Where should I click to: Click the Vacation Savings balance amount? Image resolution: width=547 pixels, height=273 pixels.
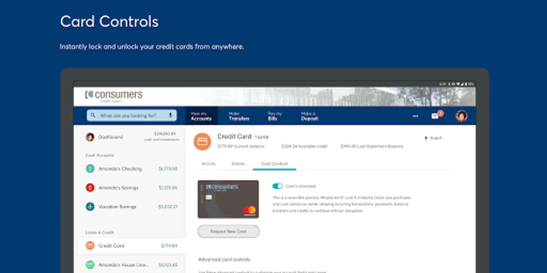tap(168, 207)
